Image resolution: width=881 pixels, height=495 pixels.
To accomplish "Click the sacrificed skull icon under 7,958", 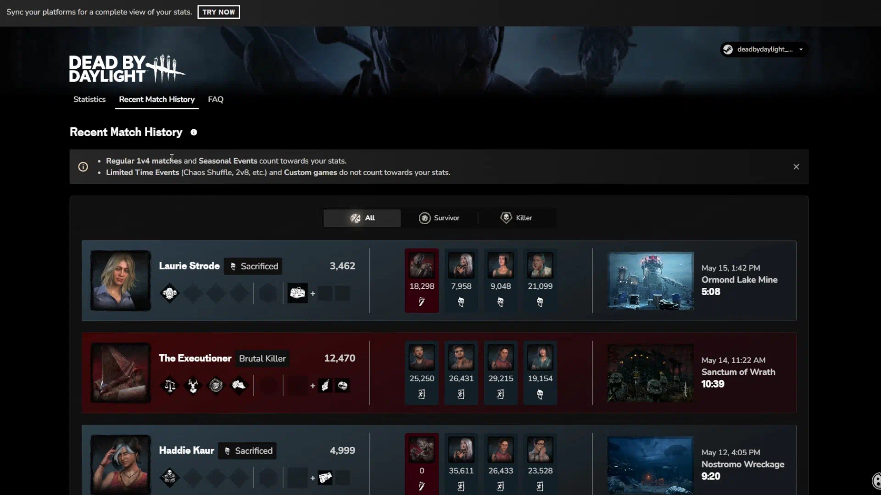I will [x=461, y=302].
